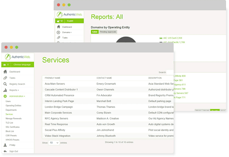229x157 pixels.
Task: Open the Choose language selector
Action: tap(22, 65)
